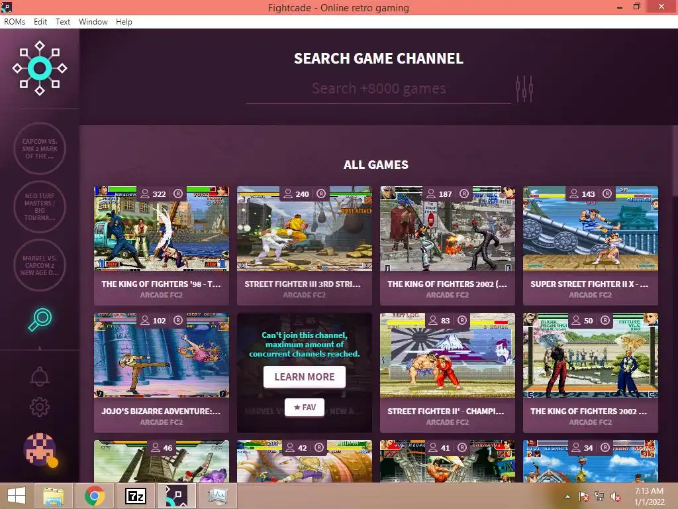Open the search magnifier icon in sidebar

pos(40,319)
